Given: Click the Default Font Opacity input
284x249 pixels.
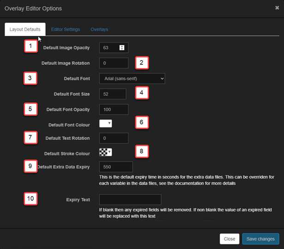Looking at the screenshot, I should tap(114, 109).
